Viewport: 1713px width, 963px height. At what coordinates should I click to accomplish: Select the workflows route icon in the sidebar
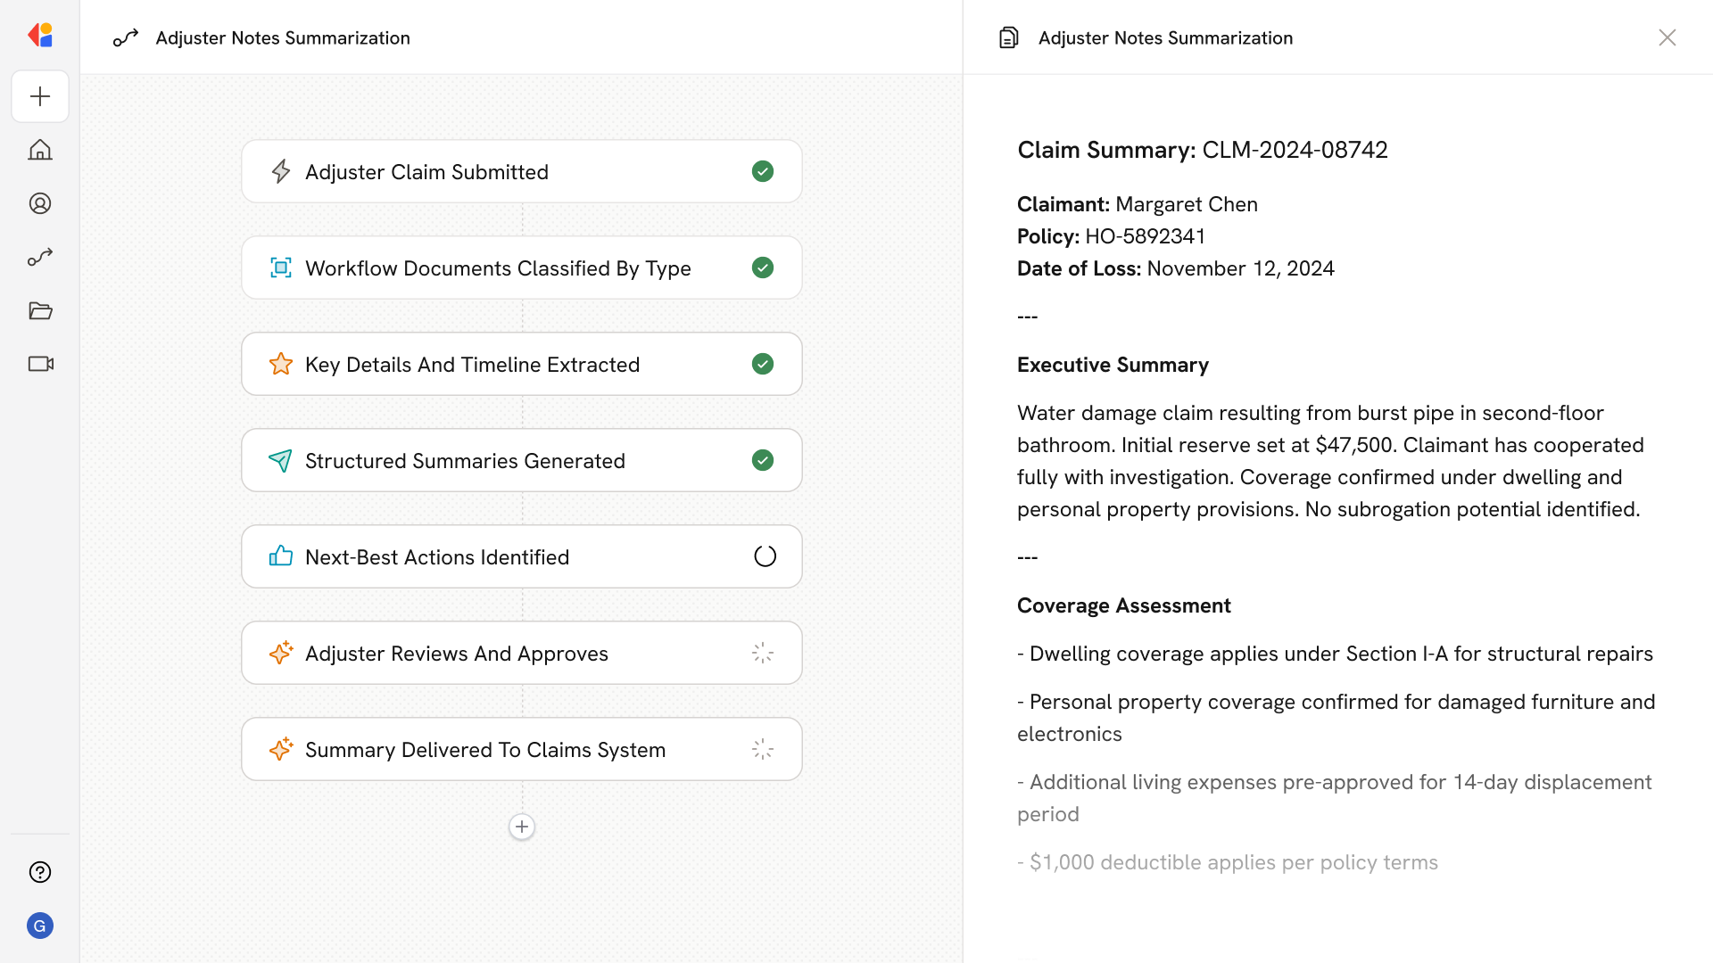(x=40, y=257)
